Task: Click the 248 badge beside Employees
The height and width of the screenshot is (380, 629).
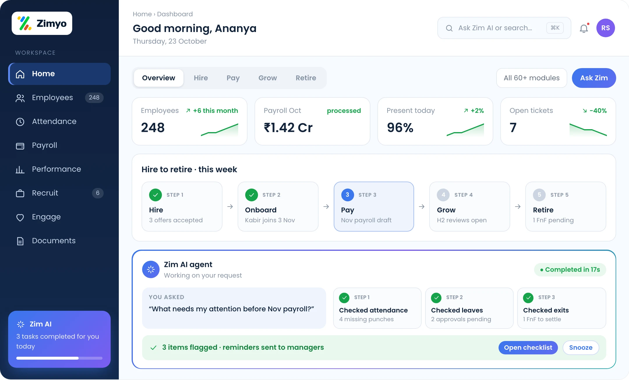Action: click(x=94, y=98)
